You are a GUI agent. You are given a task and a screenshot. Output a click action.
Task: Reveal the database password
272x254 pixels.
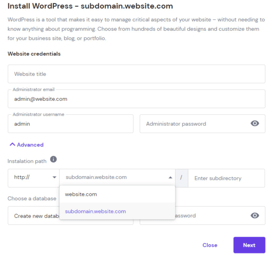(x=254, y=215)
